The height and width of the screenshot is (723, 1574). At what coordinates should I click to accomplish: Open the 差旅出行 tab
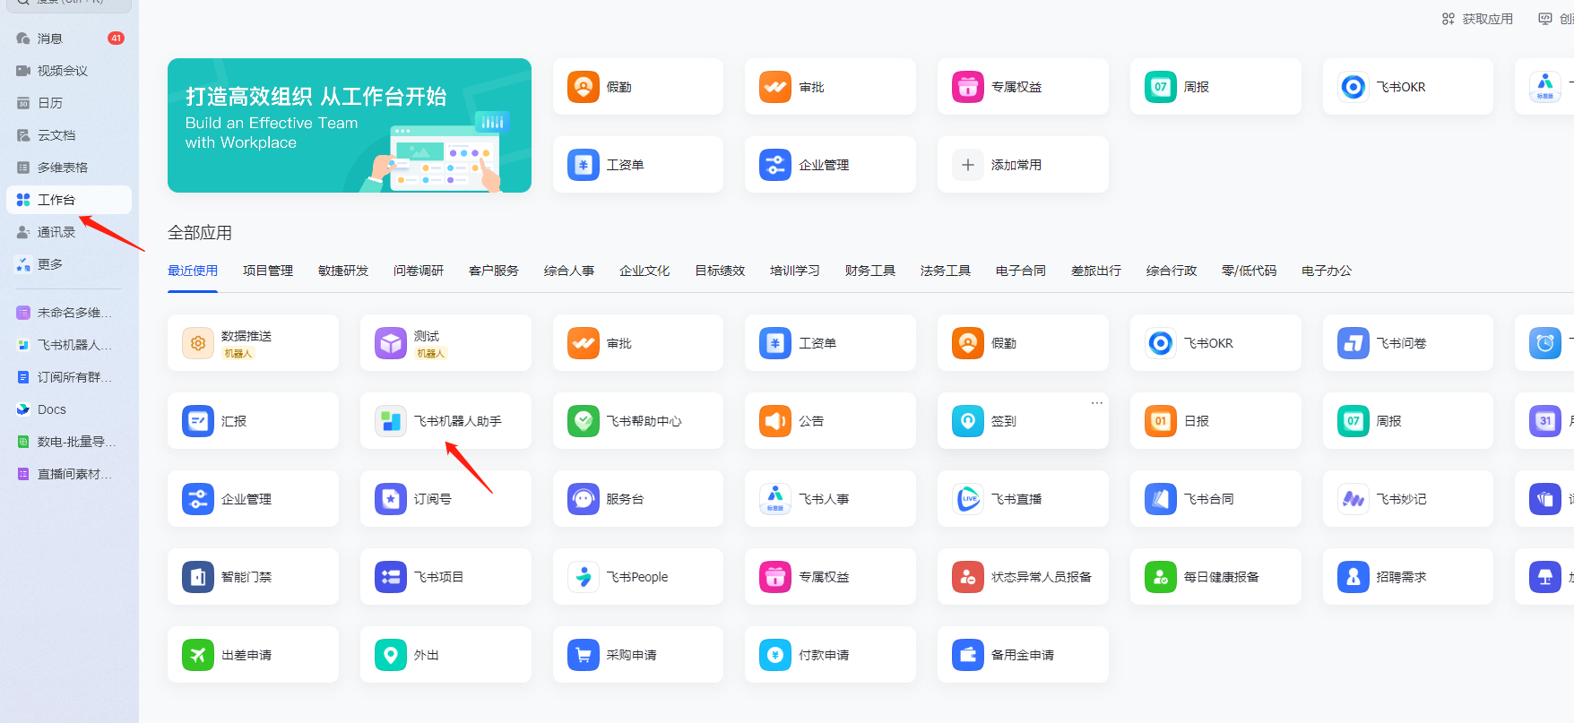[1096, 271]
